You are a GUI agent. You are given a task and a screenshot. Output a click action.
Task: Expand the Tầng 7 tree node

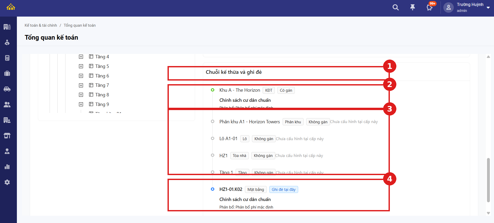point(81,85)
